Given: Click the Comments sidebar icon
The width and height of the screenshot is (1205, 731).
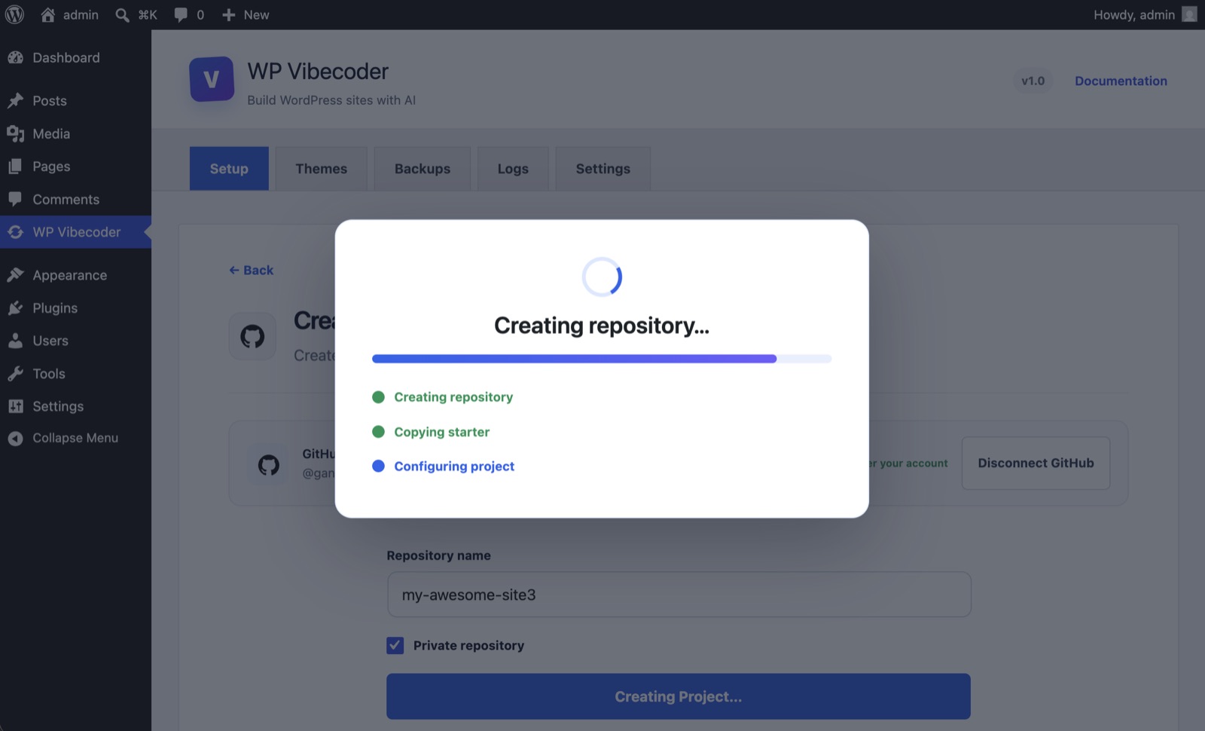Looking at the screenshot, I should [15, 199].
